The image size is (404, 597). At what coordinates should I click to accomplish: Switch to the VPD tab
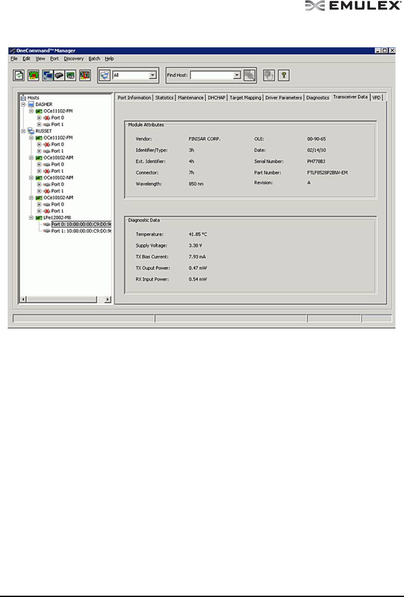[x=376, y=98]
